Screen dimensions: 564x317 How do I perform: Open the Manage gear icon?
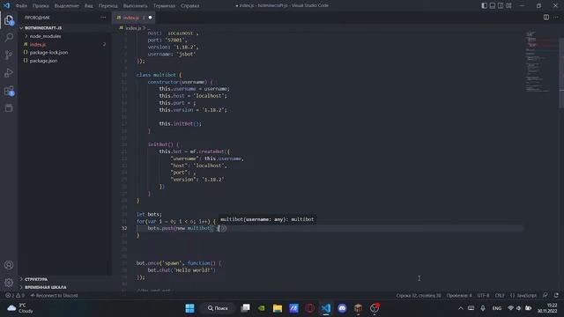click(9, 283)
